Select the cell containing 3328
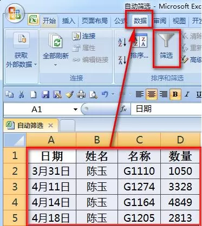The image size is (202, 226). coord(180,187)
